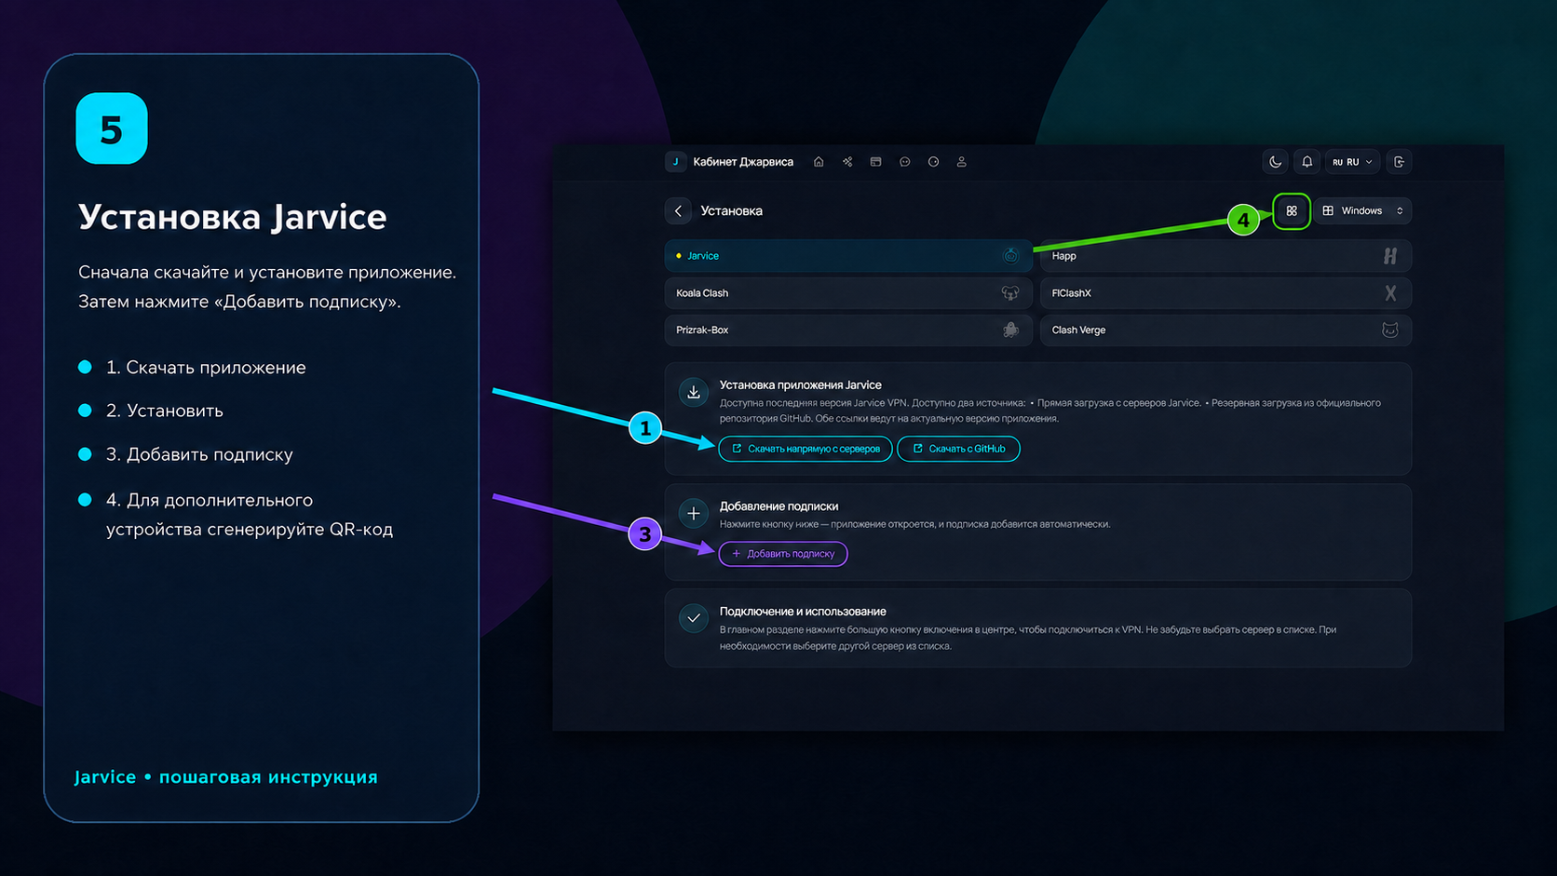Click the Добавить подписку button

click(x=783, y=554)
